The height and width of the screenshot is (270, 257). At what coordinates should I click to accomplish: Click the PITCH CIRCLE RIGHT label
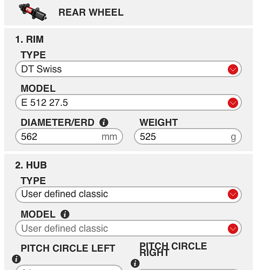point(173,249)
